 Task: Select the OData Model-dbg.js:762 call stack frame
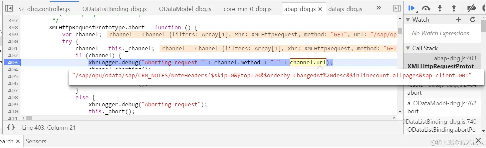[443, 107]
